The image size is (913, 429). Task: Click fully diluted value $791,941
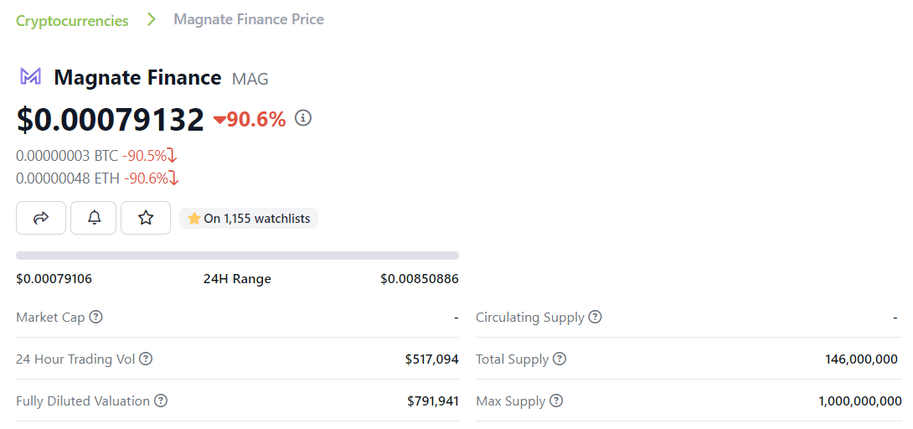coord(433,401)
